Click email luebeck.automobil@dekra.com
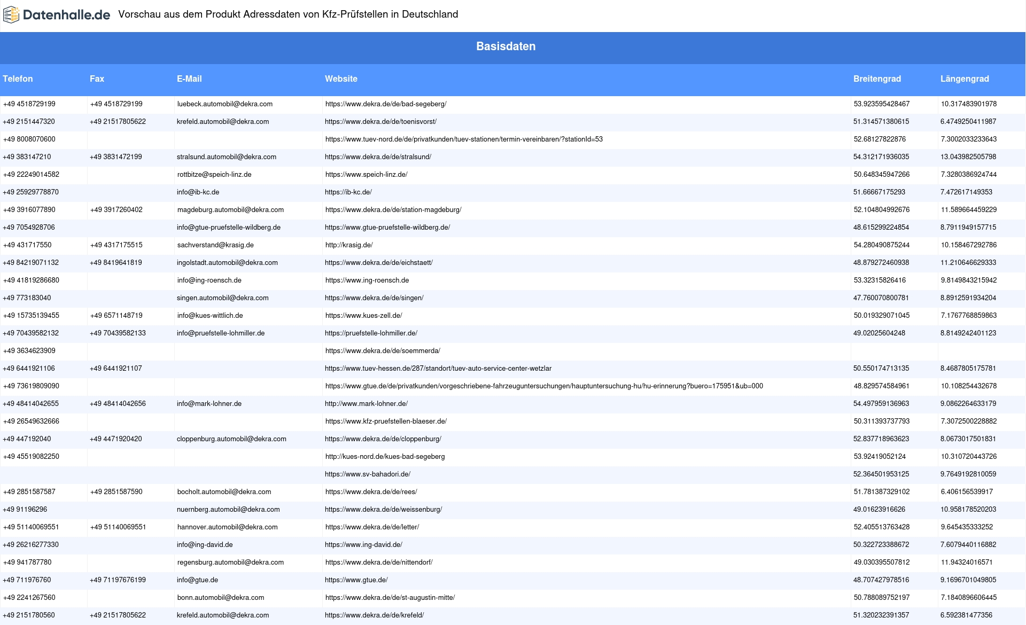 [x=225, y=104]
